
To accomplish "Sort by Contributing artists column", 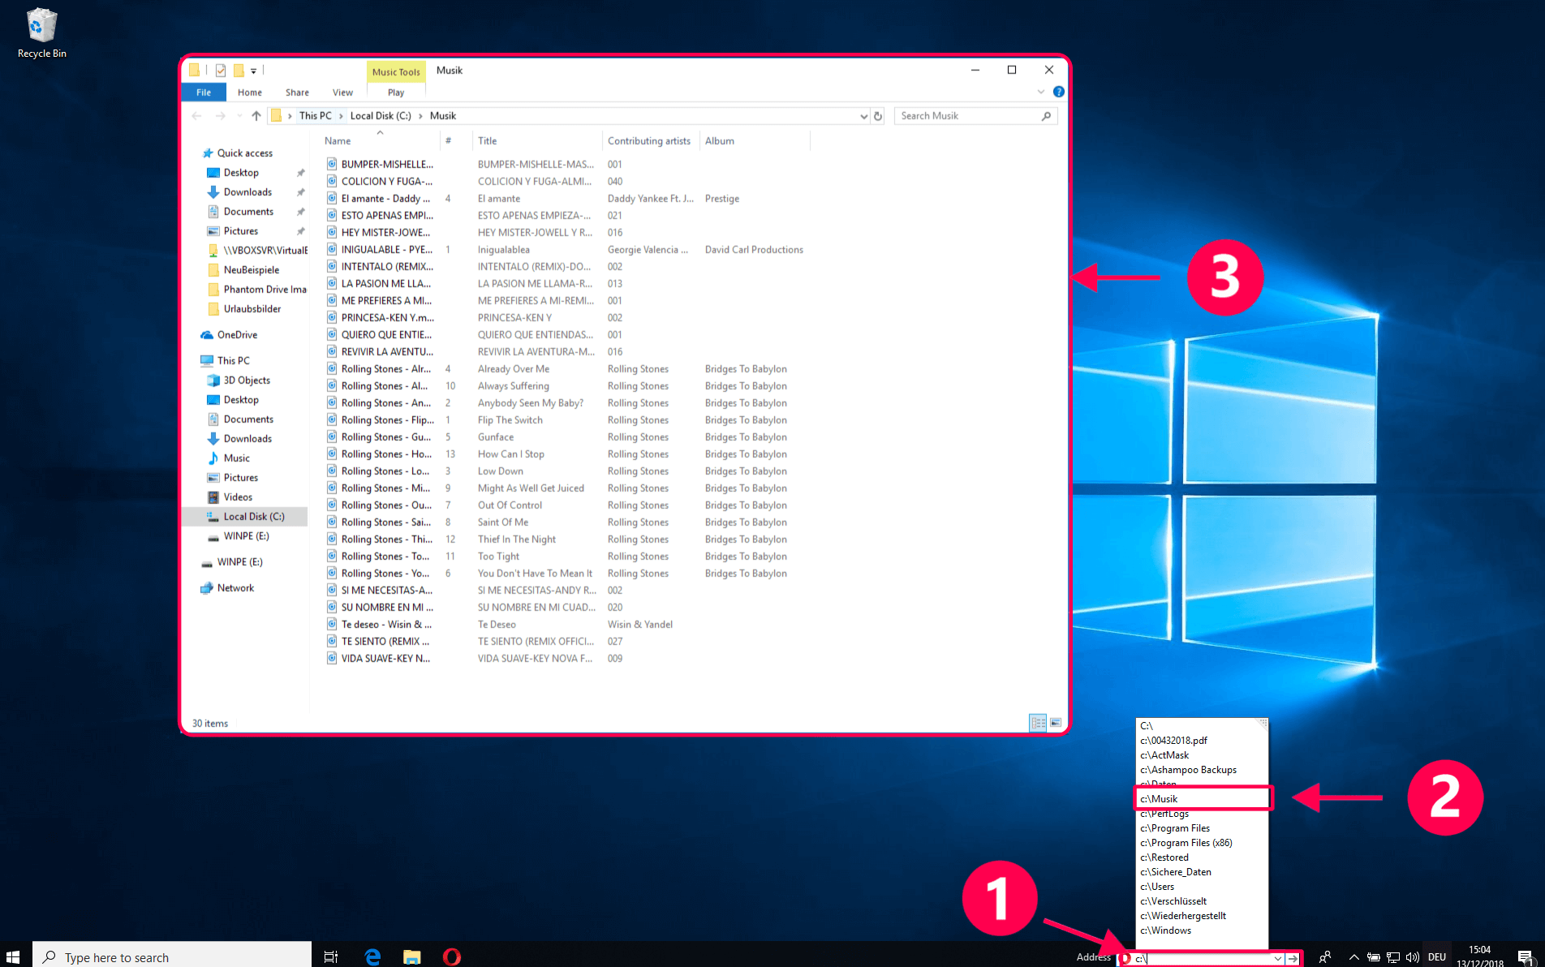I will click(x=649, y=141).
